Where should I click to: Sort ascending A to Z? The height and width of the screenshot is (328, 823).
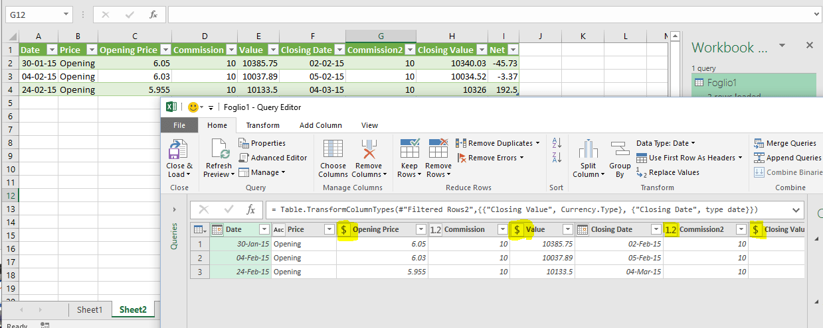[x=557, y=142]
